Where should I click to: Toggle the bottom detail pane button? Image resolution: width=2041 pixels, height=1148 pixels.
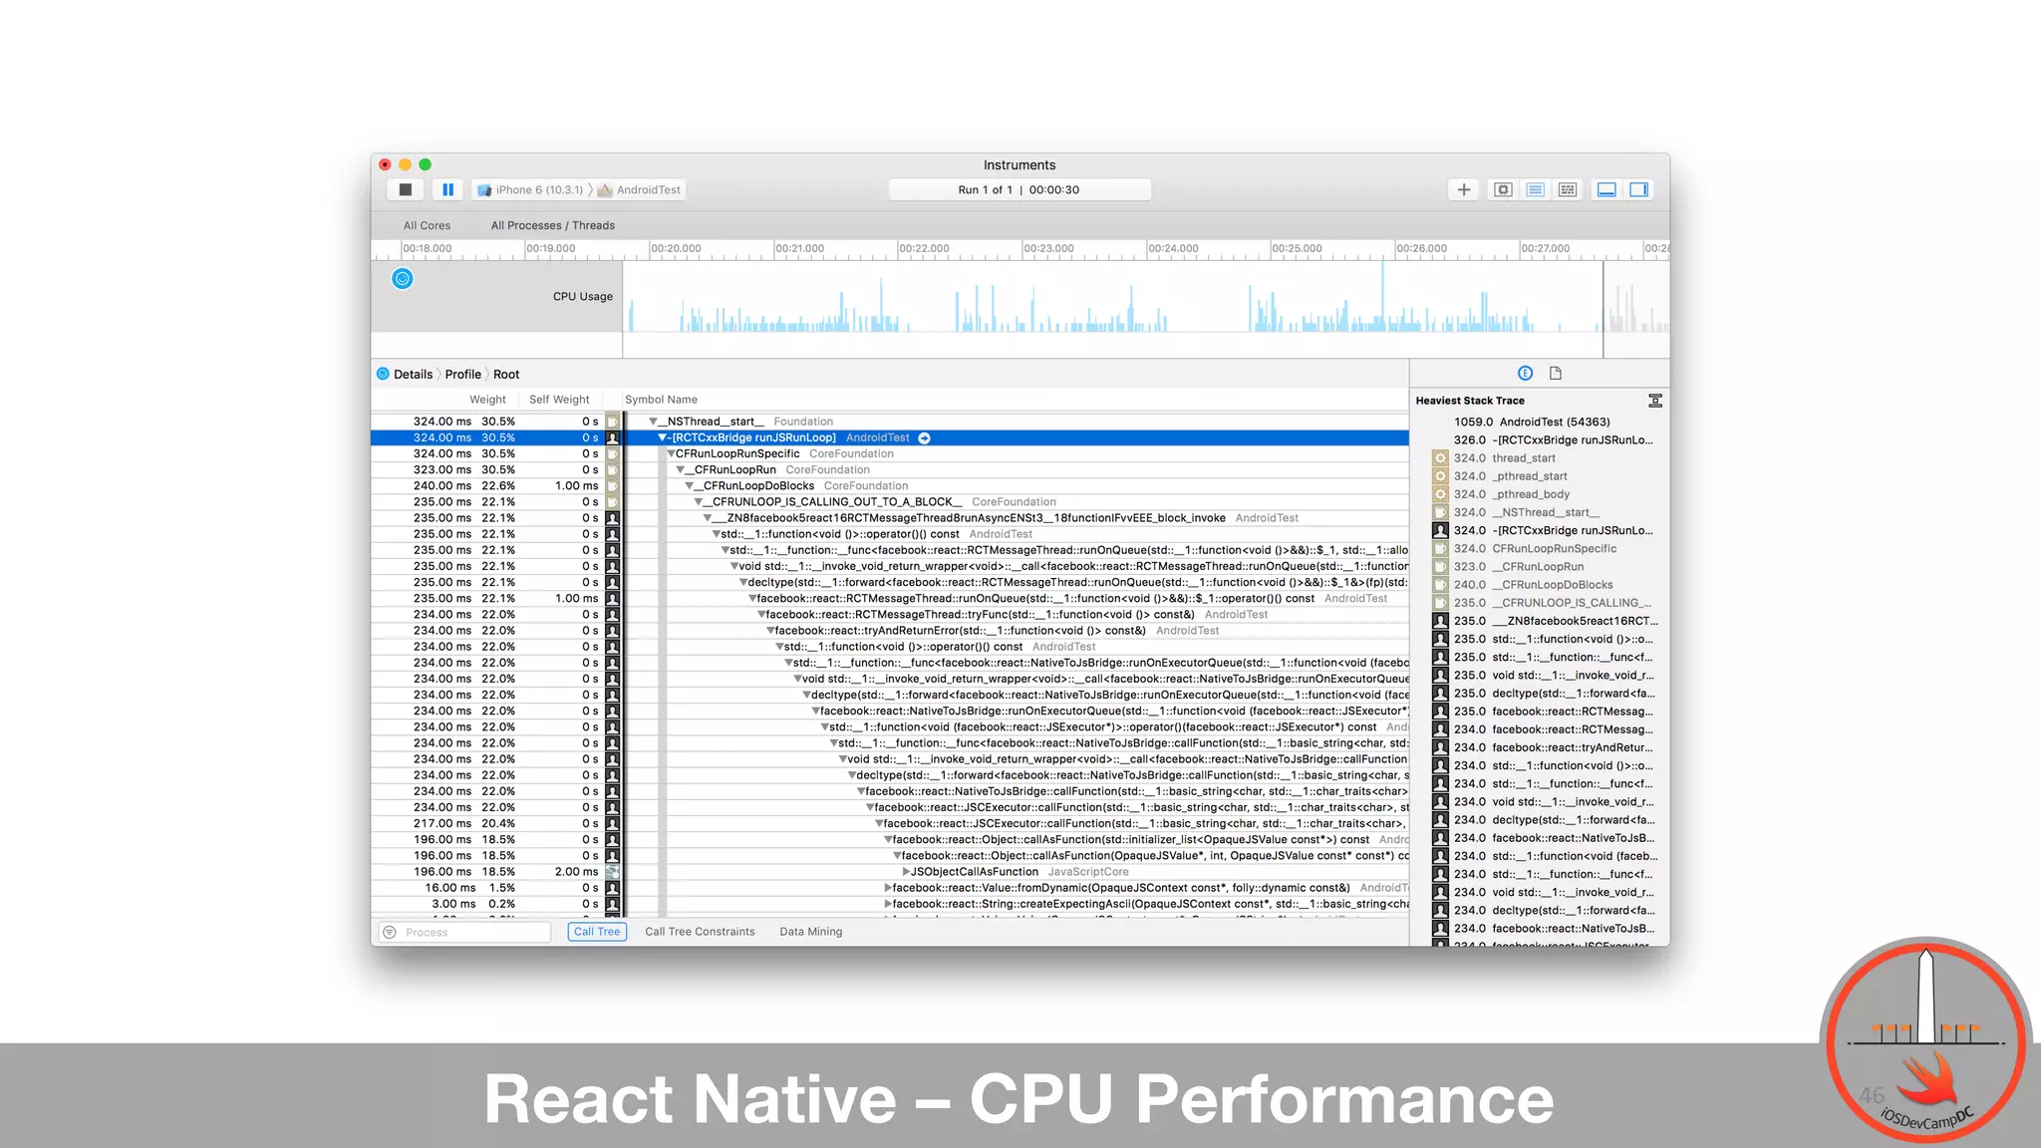coord(1606,189)
